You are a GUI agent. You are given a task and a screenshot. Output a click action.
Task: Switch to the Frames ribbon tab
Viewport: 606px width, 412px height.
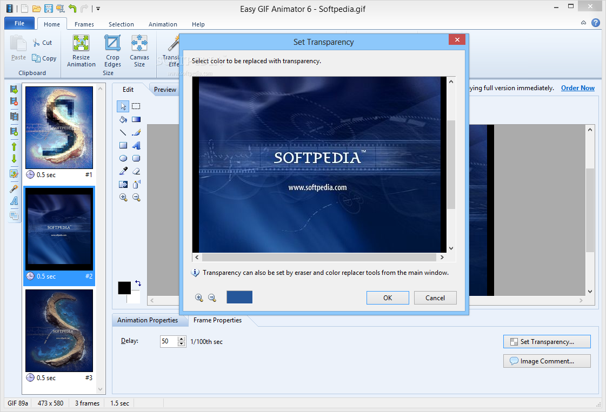pyautogui.click(x=84, y=24)
